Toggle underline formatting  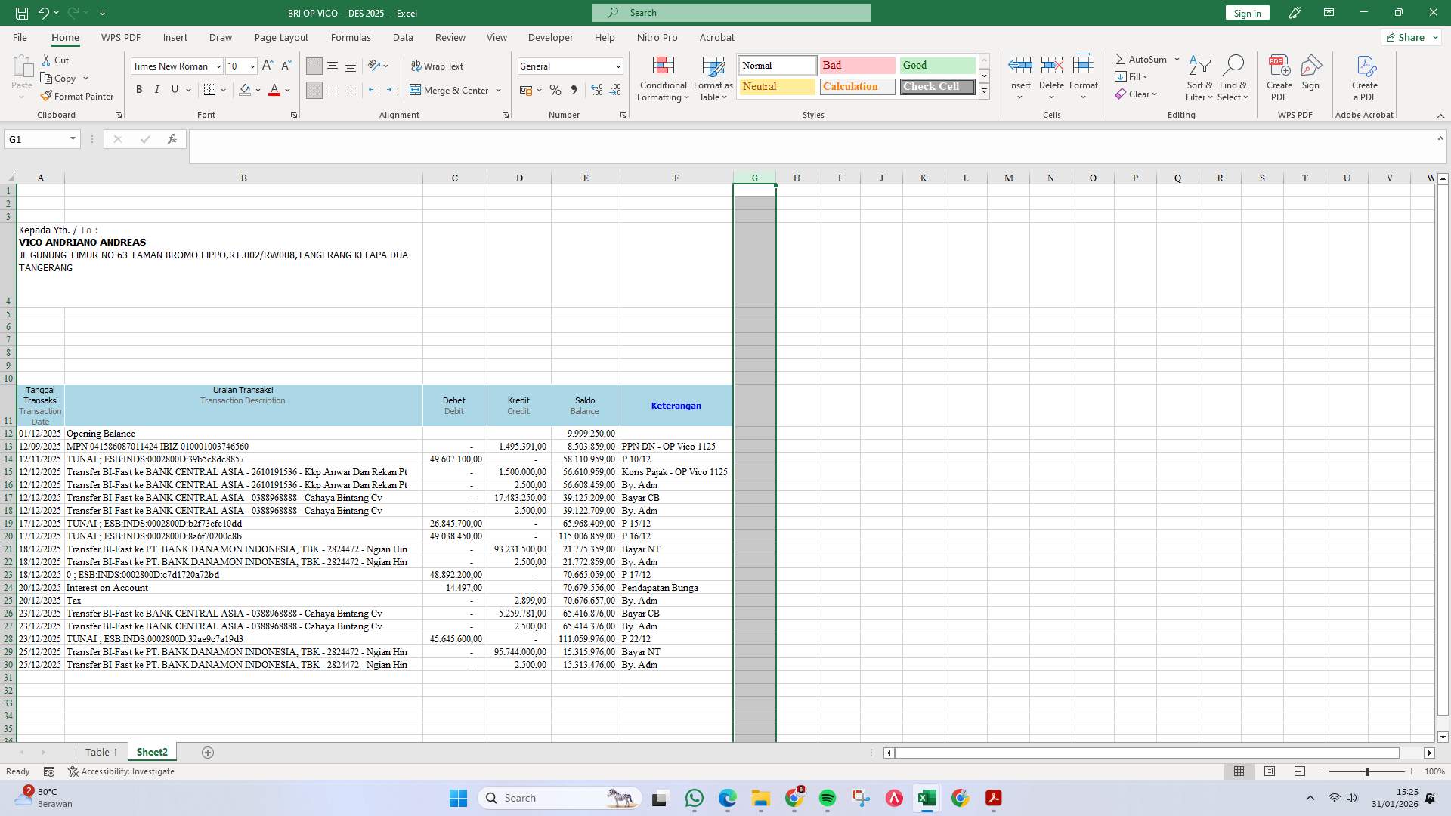[x=173, y=89]
